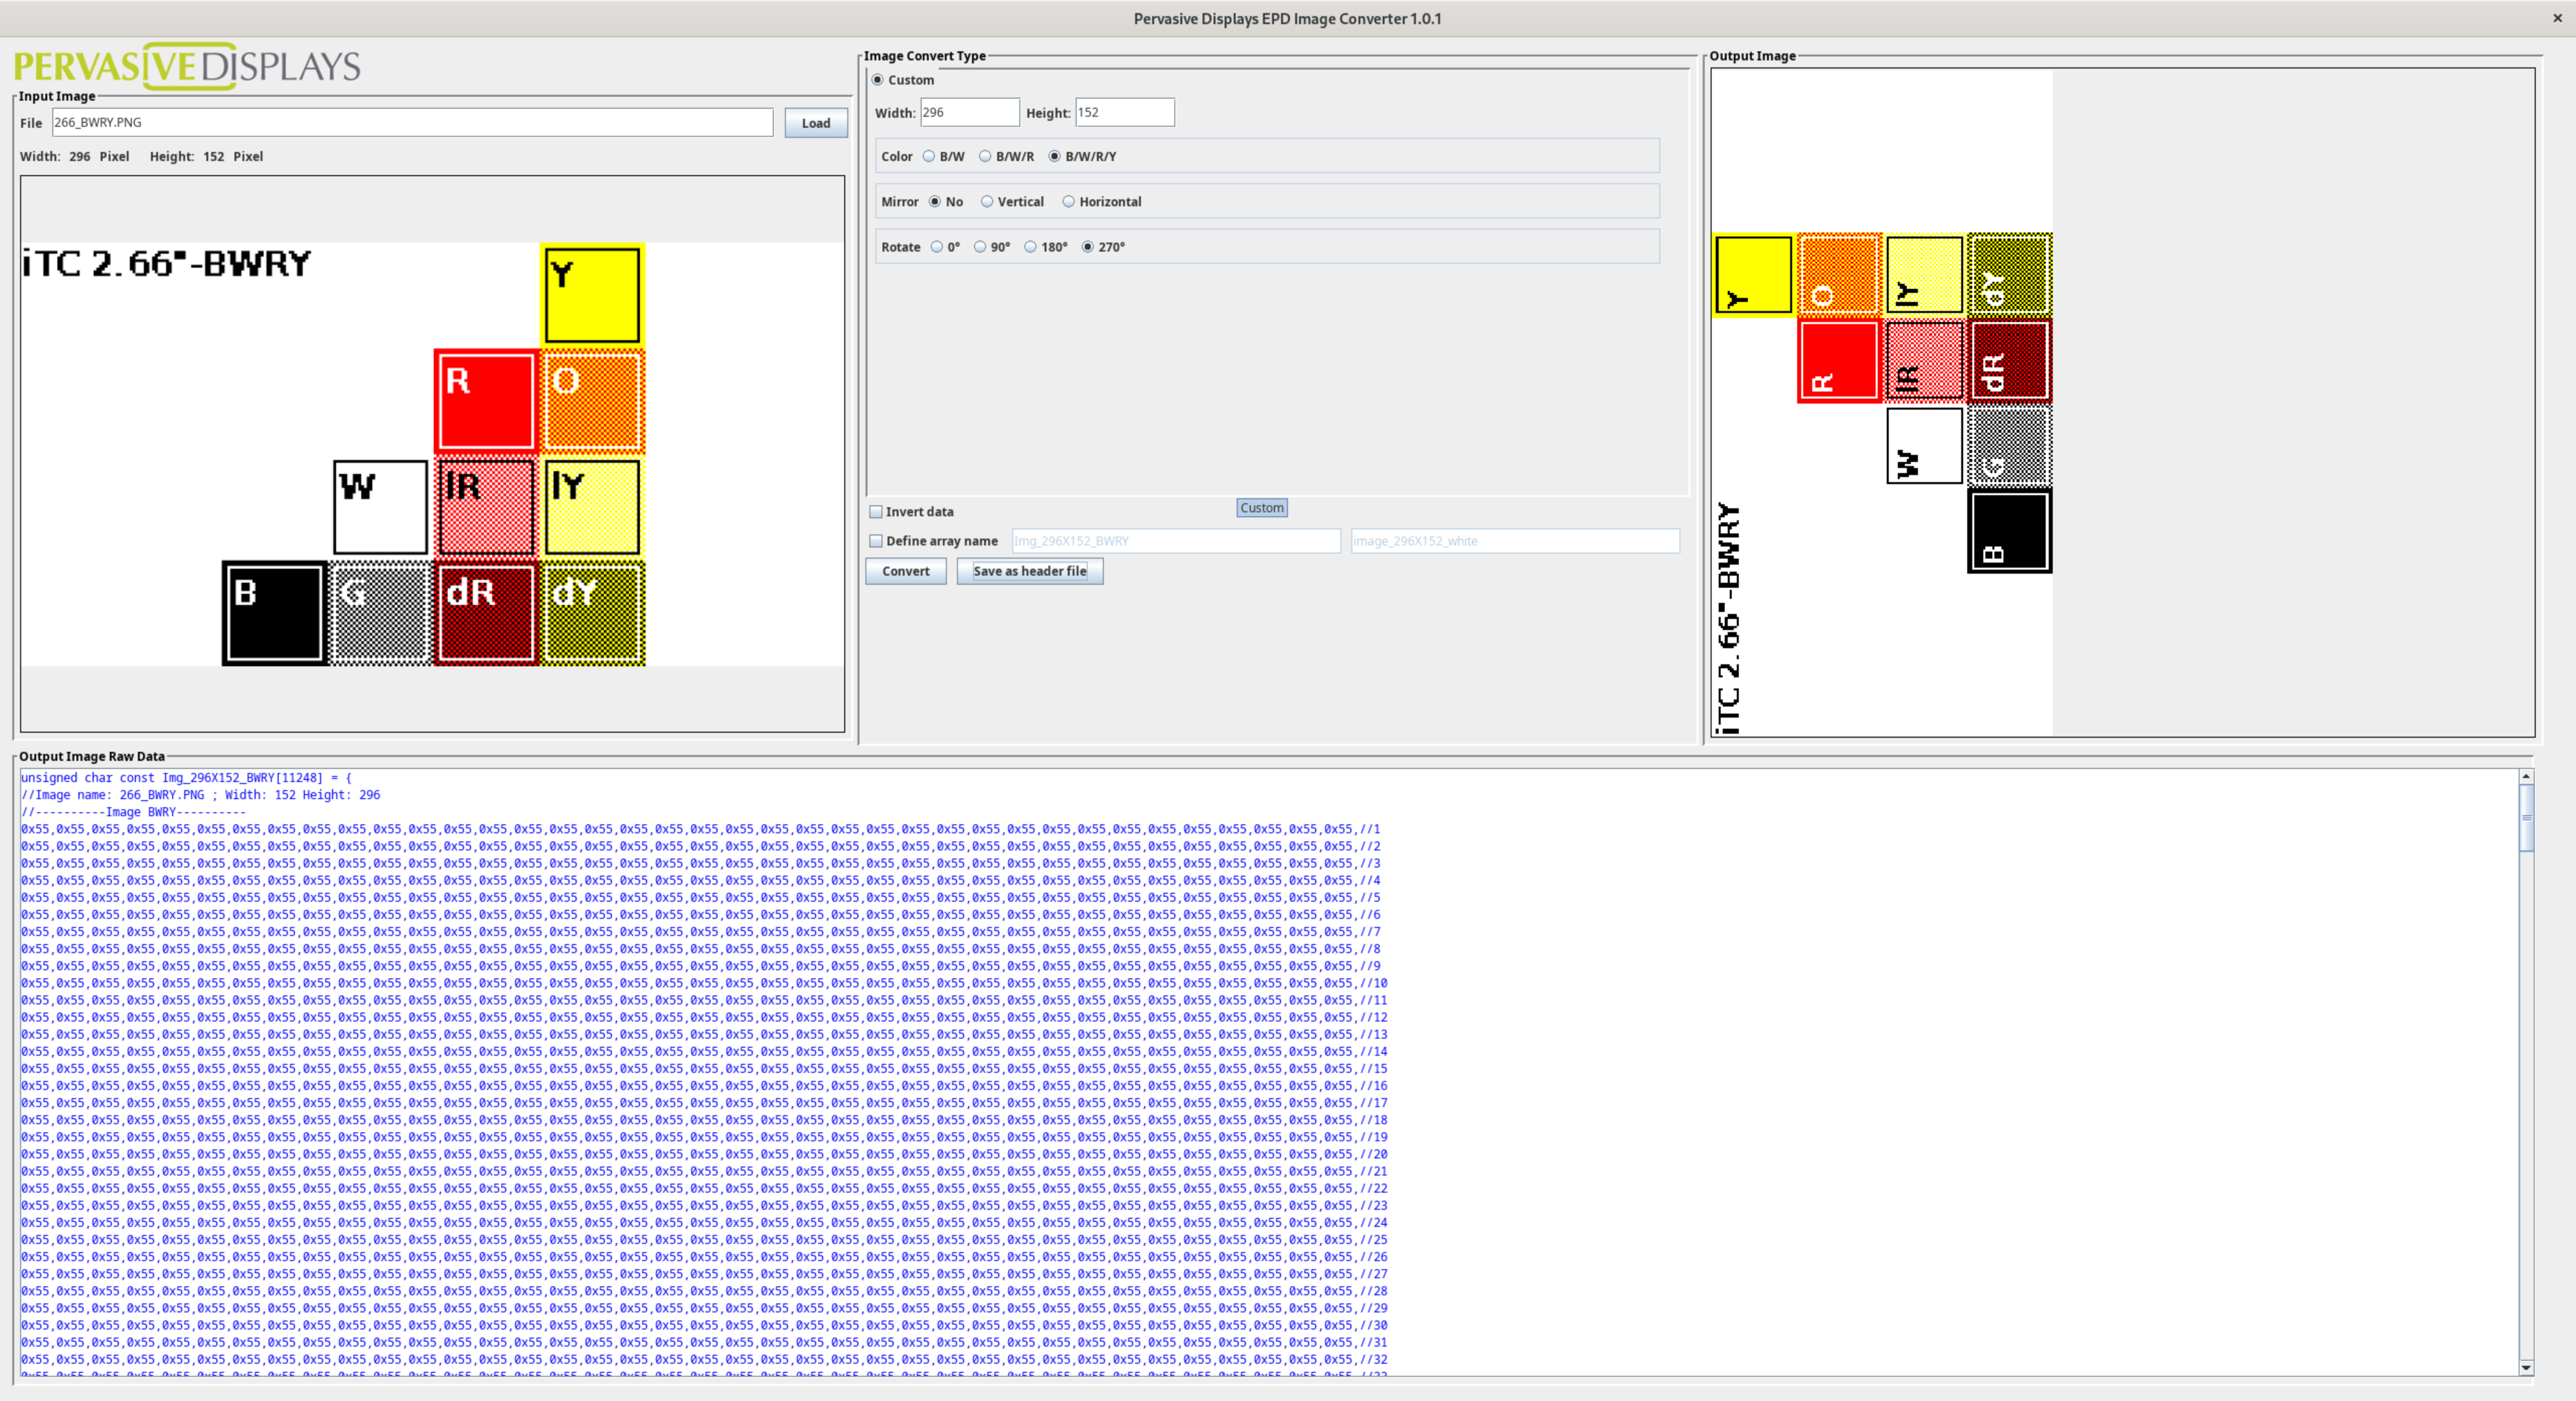Click the small Custom button
The image size is (2576, 1401).
[1262, 508]
